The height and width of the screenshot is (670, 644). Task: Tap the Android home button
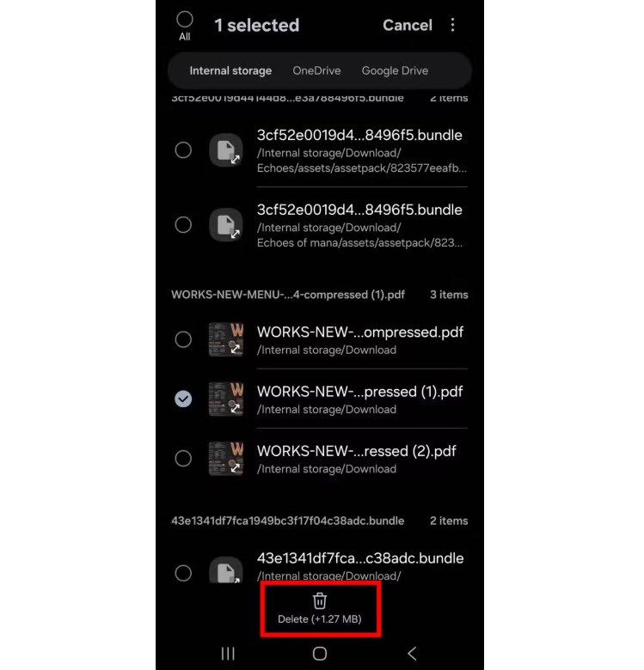pos(320,653)
